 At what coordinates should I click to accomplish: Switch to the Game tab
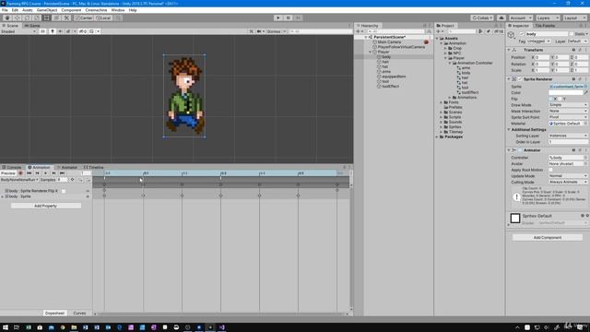(x=32, y=26)
